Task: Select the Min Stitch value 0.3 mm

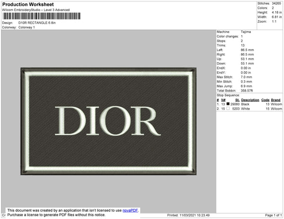Action: tap(246, 82)
